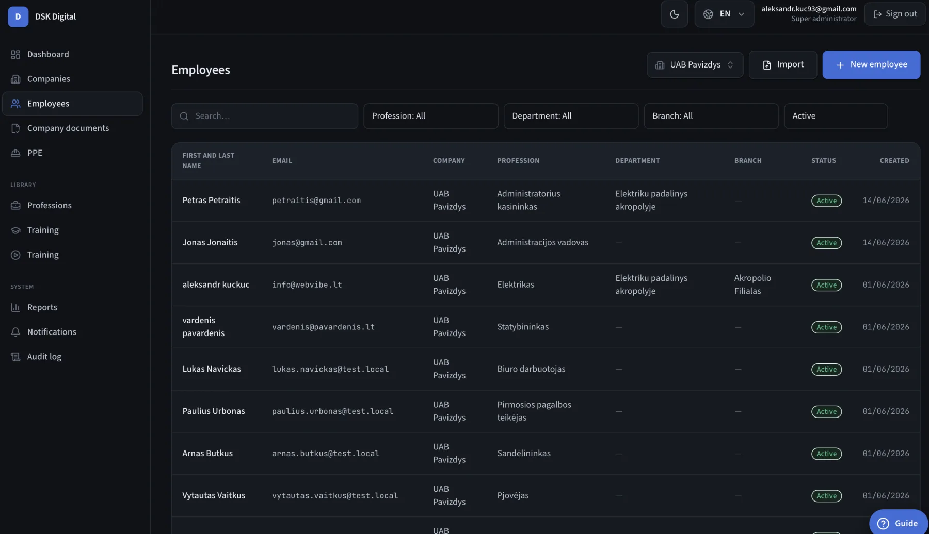
Task: Click the Active badge in Lukas Navickas row
Action: click(x=826, y=370)
